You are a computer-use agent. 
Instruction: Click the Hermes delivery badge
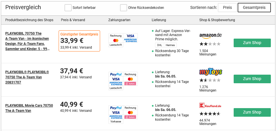pos(170,45)
